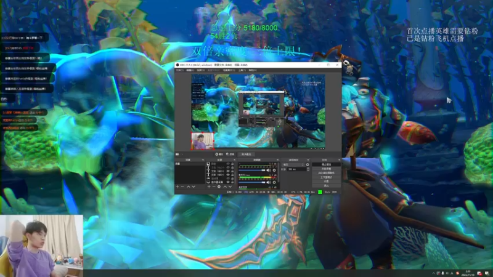The image size is (493, 277).
Task: Click 开始录制 start recording button
Action: [x=327, y=169]
